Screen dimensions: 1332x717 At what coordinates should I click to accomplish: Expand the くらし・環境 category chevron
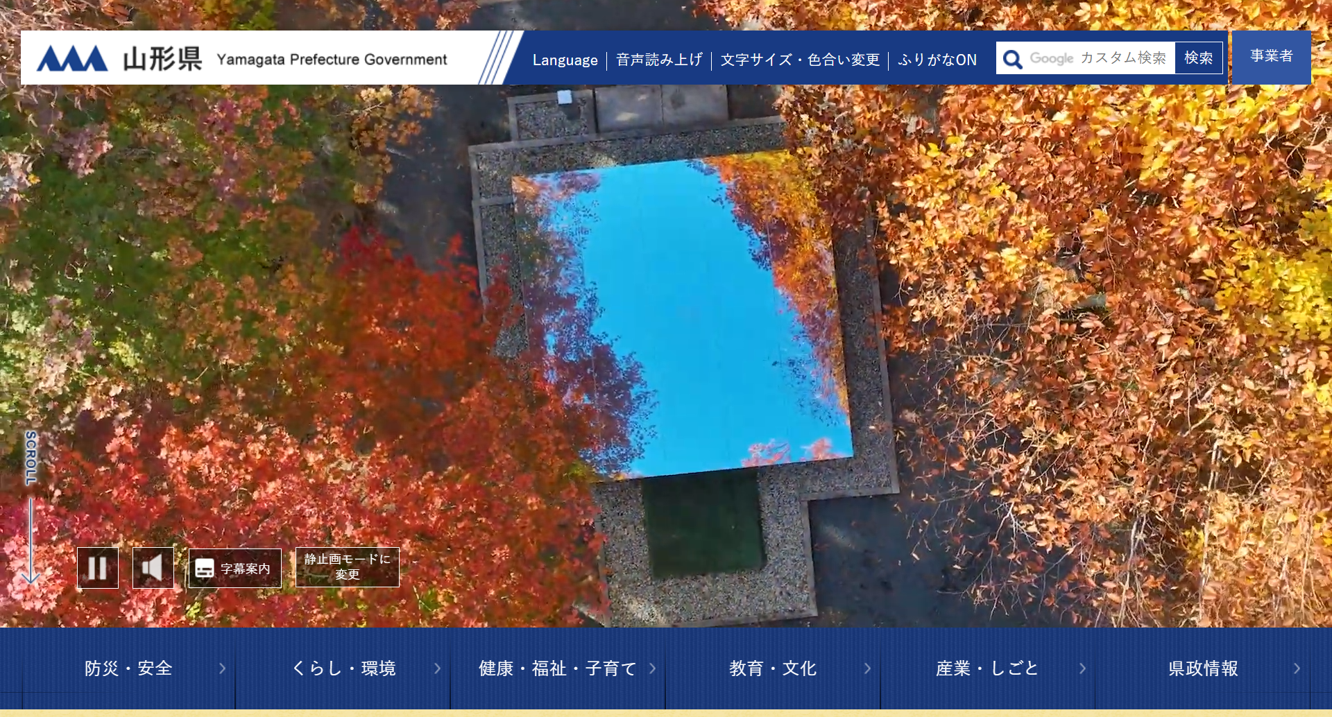click(x=437, y=668)
